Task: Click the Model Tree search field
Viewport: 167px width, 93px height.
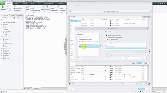Action: (11, 20)
